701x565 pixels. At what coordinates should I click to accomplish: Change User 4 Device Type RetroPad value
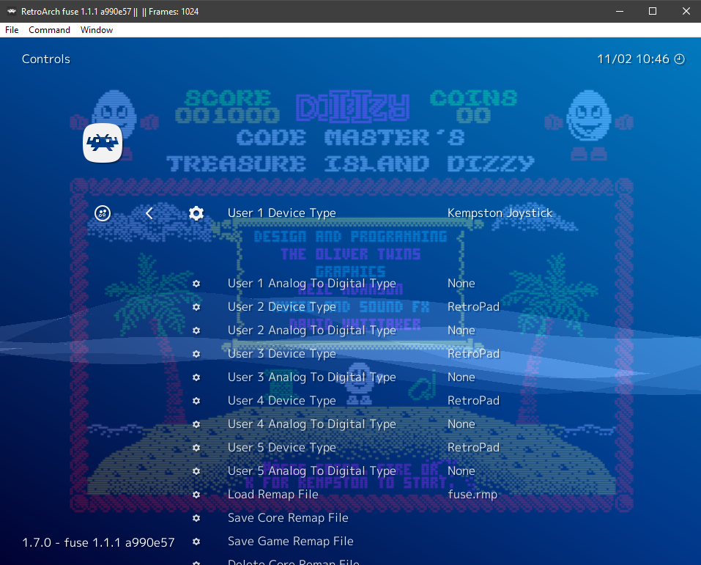pos(473,401)
